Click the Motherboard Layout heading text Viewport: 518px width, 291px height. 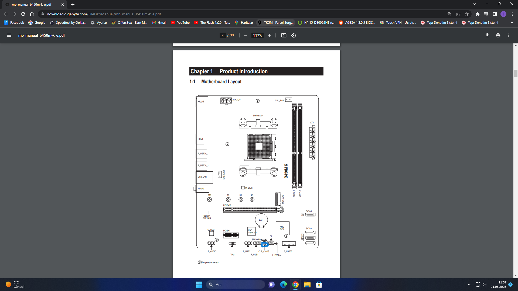(x=221, y=82)
